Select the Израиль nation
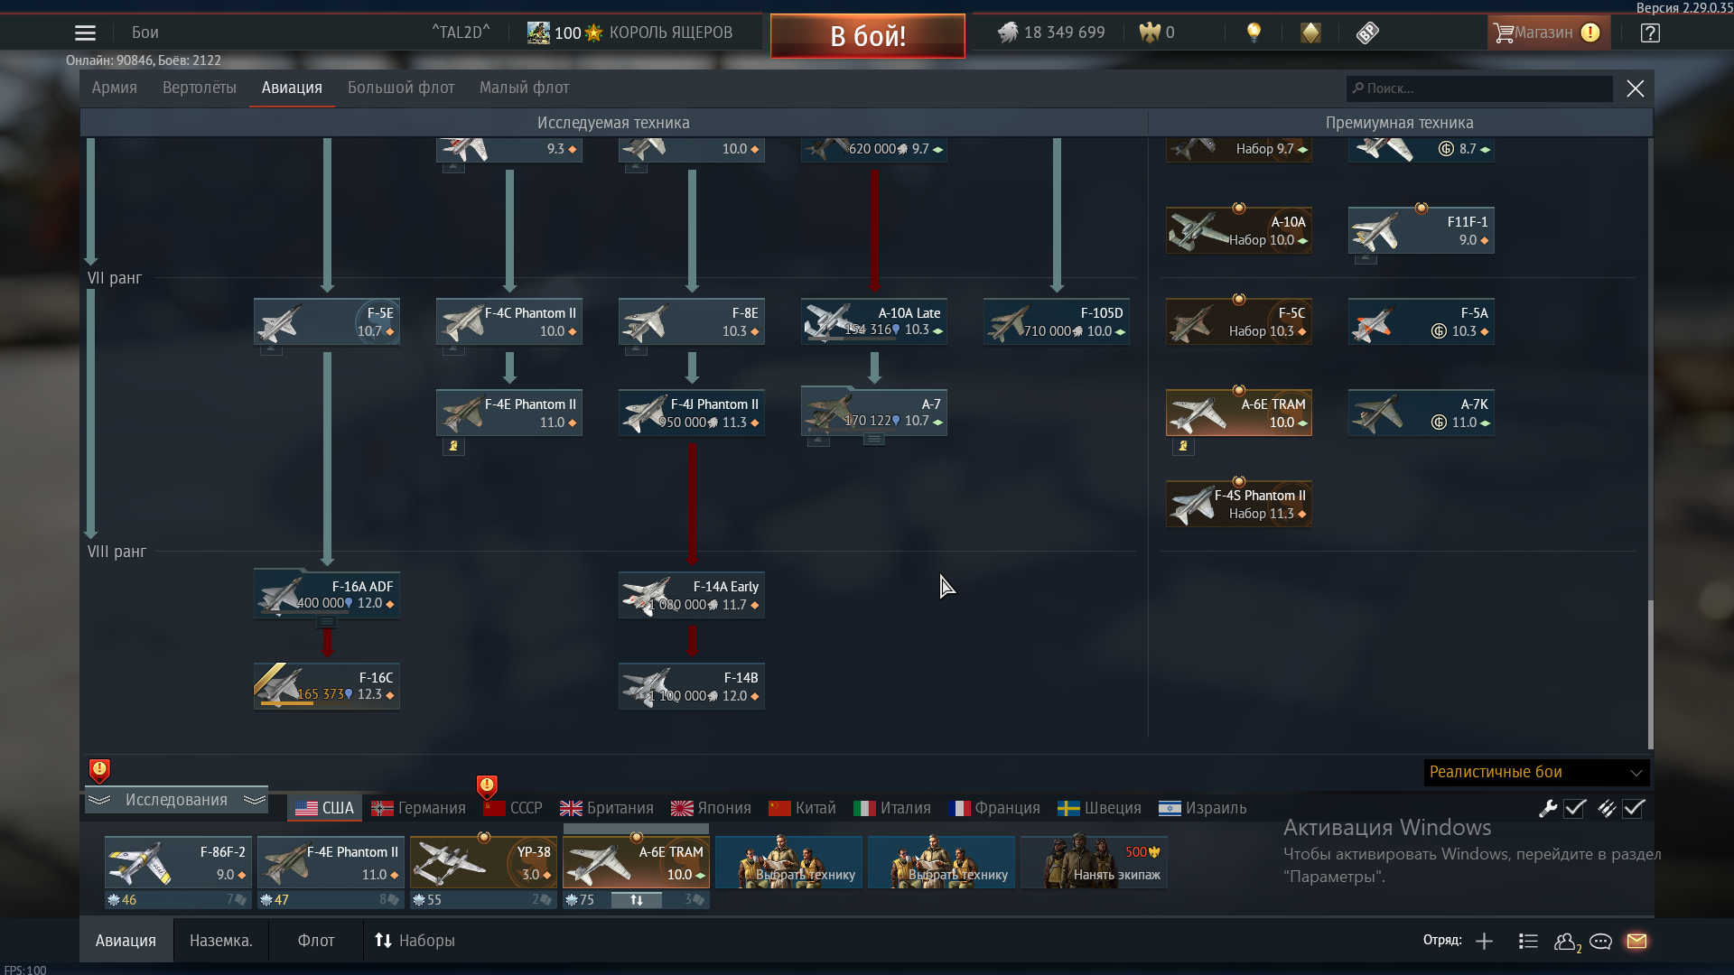The height and width of the screenshot is (975, 1734). (1203, 808)
